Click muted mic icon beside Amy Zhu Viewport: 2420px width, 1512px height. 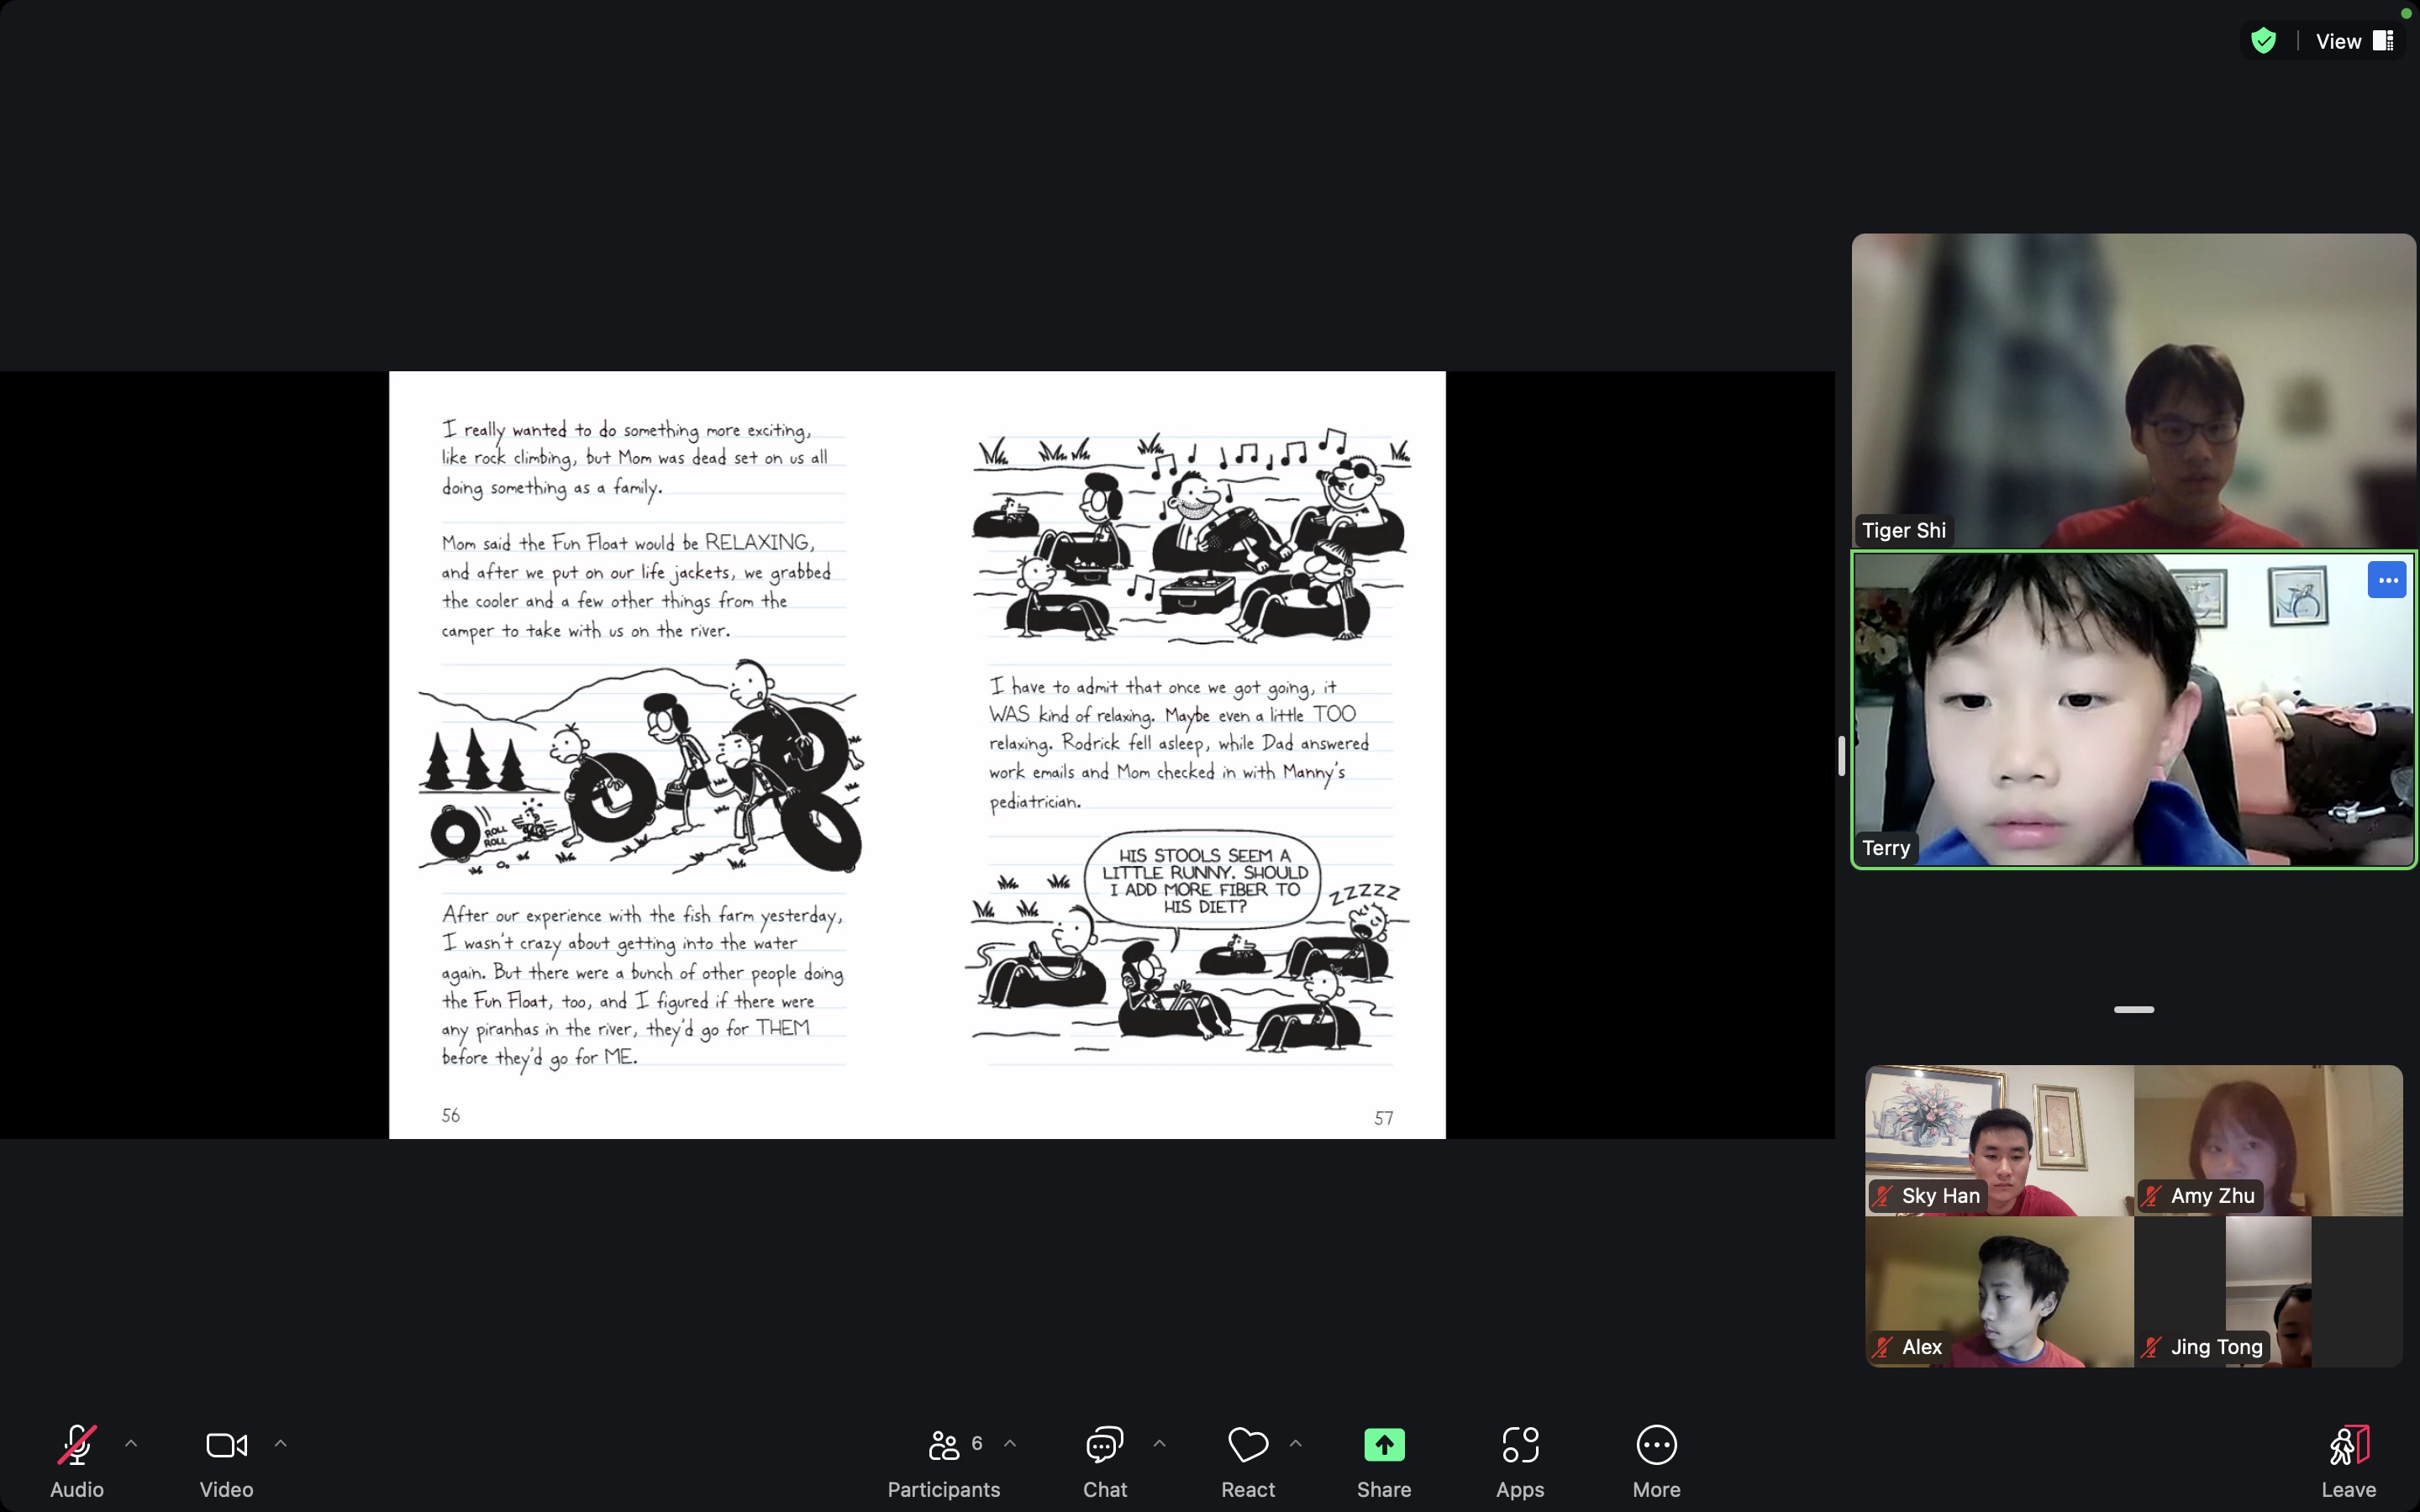pos(2152,1196)
